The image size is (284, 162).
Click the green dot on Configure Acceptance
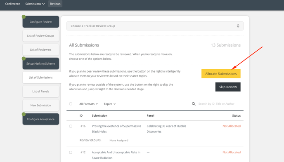(24, 114)
